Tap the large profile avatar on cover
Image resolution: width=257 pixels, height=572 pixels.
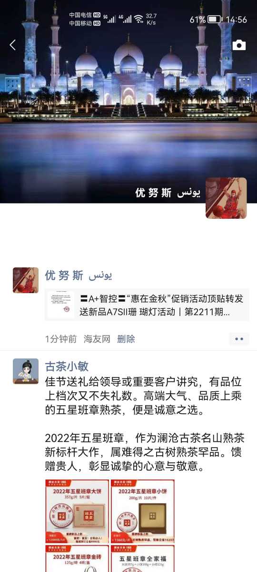click(226, 198)
